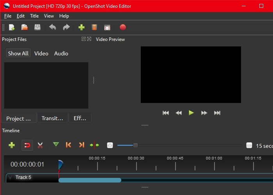Filter project files by Audio
This screenshot has width=273, height=195.
61,53
